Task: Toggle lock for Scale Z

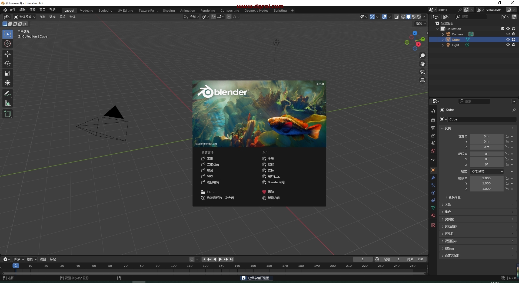Action: pyautogui.click(x=507, y=189)
